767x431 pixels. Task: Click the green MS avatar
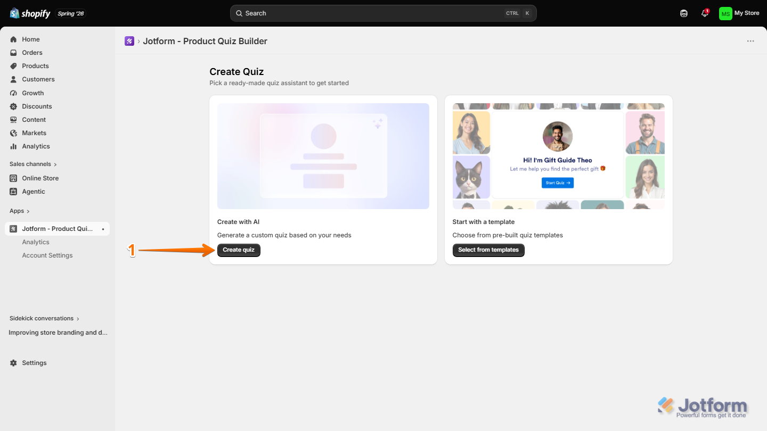click(x=725, y=13)
